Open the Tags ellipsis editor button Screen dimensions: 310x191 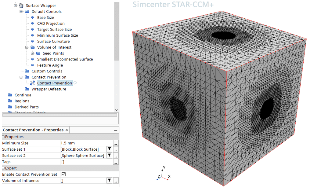tap(116, 162)
